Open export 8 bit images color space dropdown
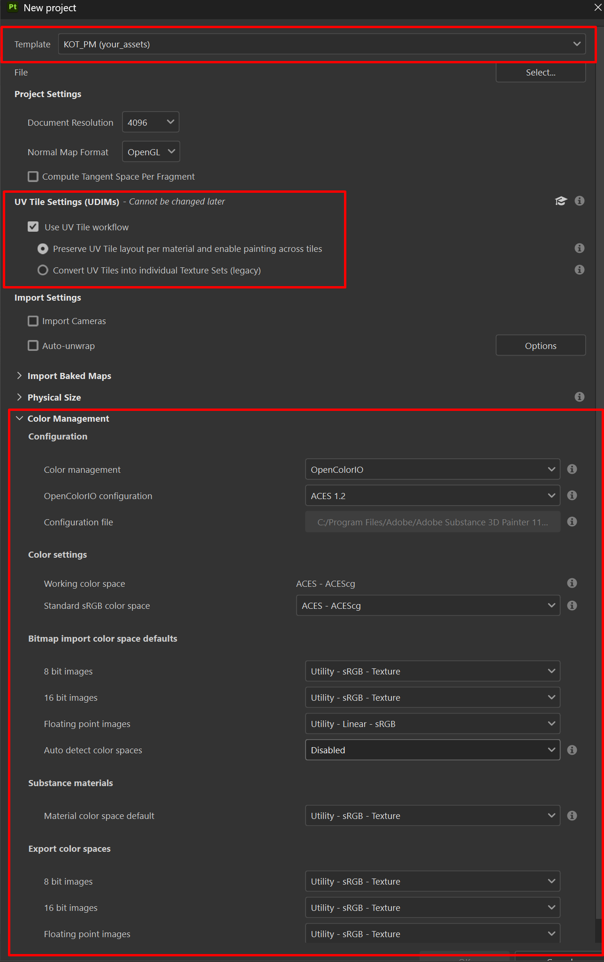Screen dimensions: 604x962 (x=433, y=881)
